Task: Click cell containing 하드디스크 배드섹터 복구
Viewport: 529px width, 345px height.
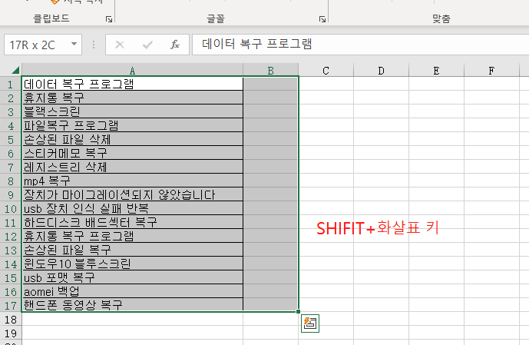Action: point(132,222)
